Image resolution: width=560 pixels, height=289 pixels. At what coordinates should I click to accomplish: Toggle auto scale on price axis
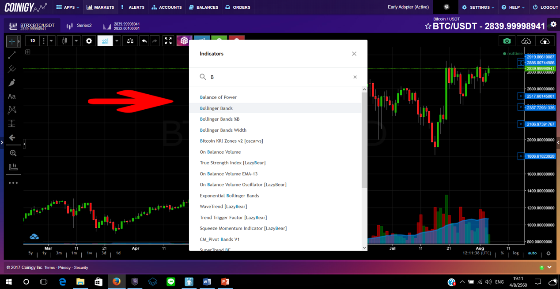pyautogui.click(x=532, y=253)
